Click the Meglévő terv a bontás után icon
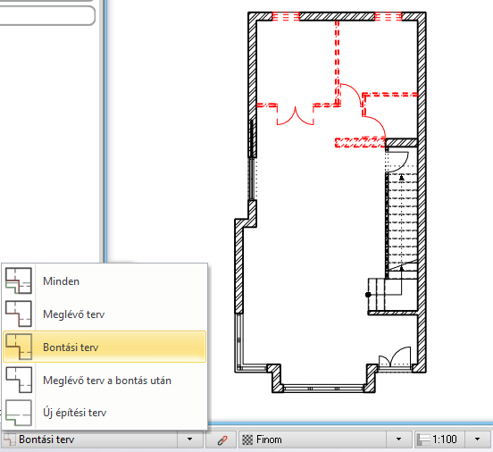Image resolution: width=493 pixels, height=452 pixels. tap(19, 380)
